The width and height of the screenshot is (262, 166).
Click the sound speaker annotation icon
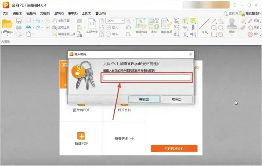[193, 34]
